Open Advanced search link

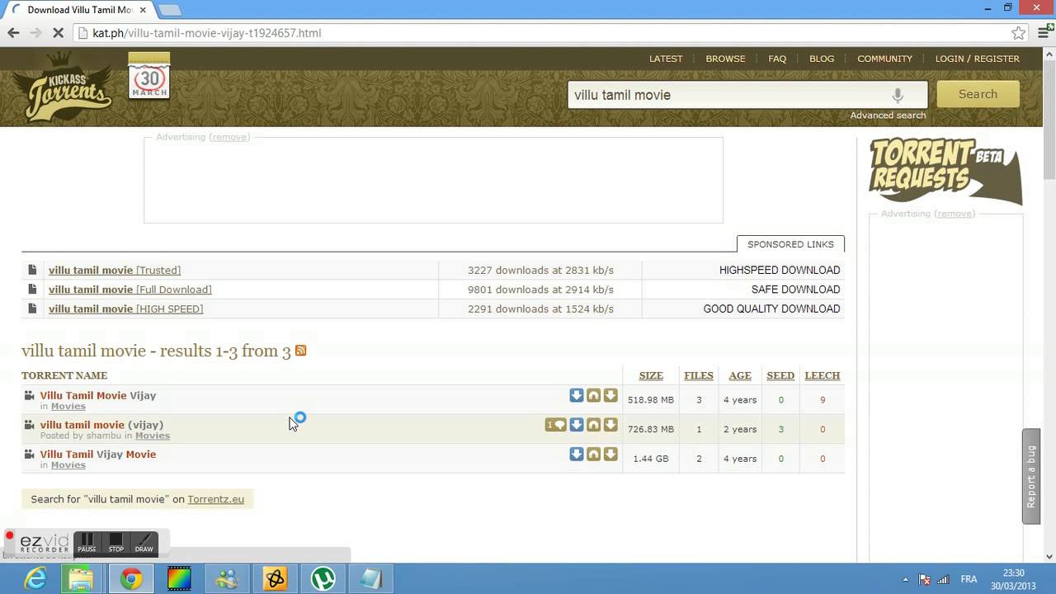coord(888,115)
